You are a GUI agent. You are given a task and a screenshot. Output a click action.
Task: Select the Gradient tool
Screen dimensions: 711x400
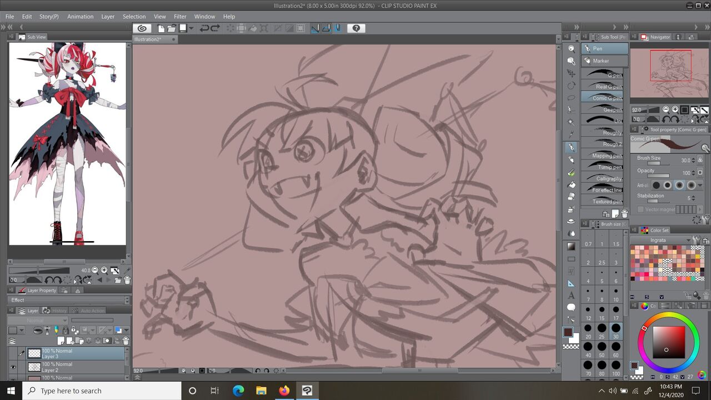tap(571, 246)
